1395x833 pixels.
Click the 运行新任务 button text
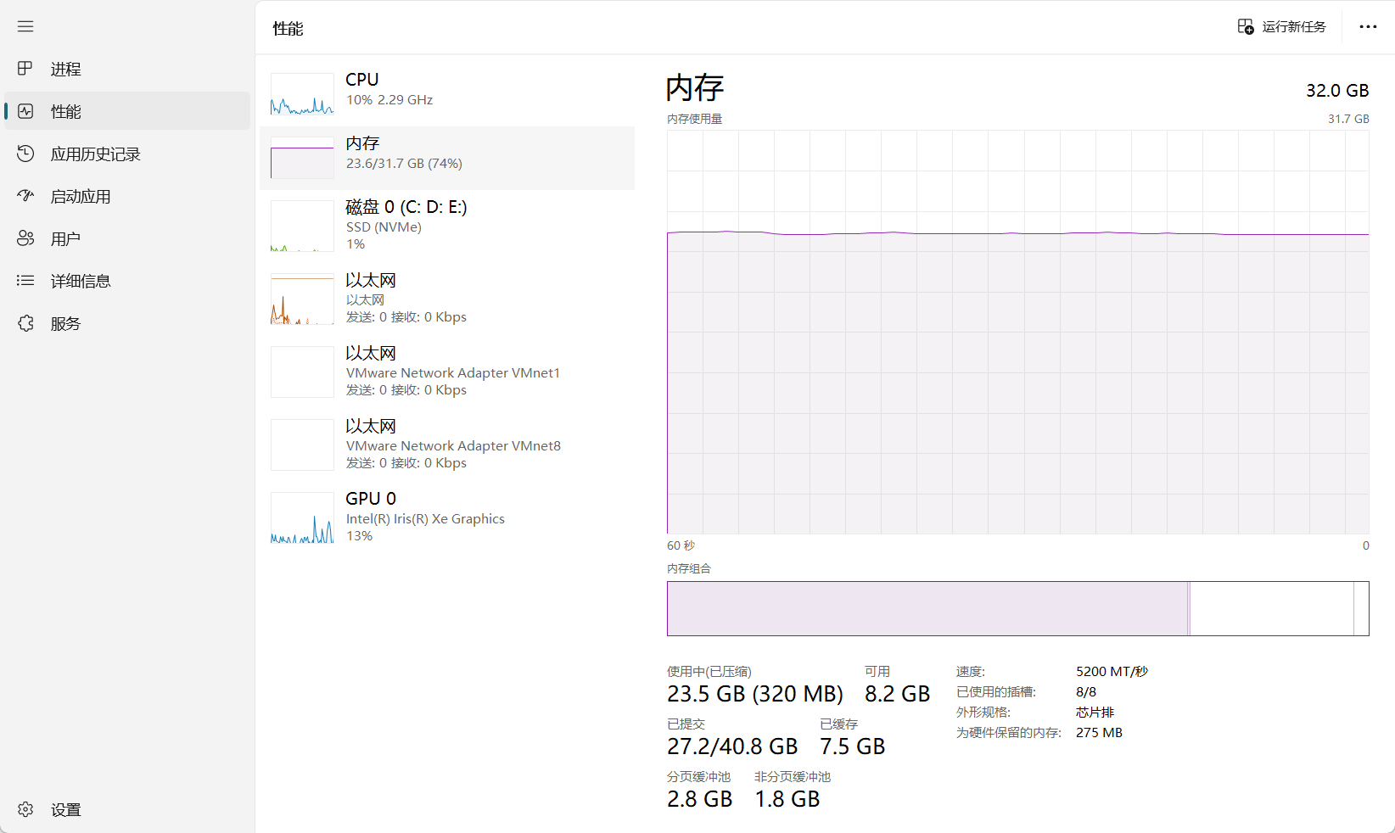1294,27
